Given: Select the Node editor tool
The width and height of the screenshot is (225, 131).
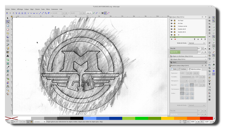Looking at the screenshot, I should [x=8, y=22].
